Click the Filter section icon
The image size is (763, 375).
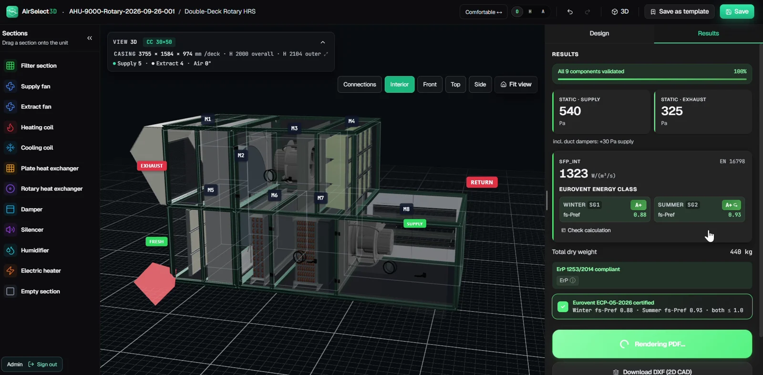[x=10, y=66]
